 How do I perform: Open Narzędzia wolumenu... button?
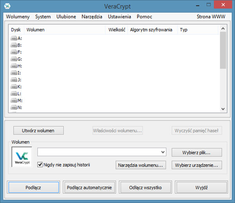141,165
